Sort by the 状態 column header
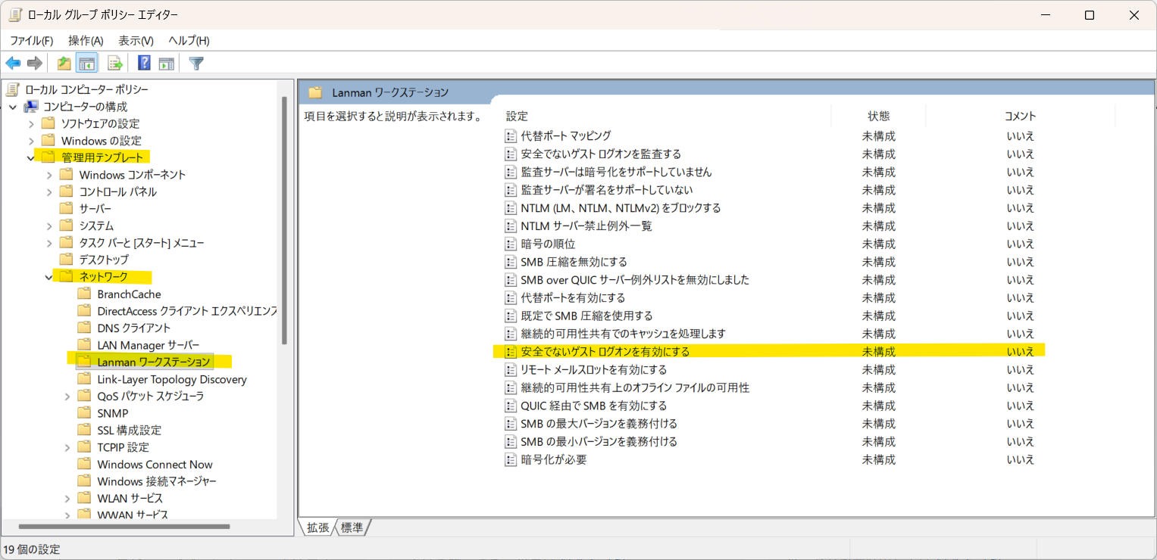The width and height of the screenshot is (1157, 560). coord(878,116)
